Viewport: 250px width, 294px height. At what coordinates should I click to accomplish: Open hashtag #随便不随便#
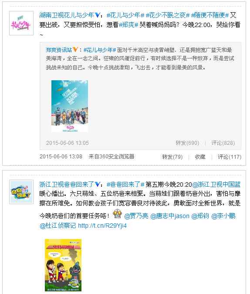coord(210,15)
